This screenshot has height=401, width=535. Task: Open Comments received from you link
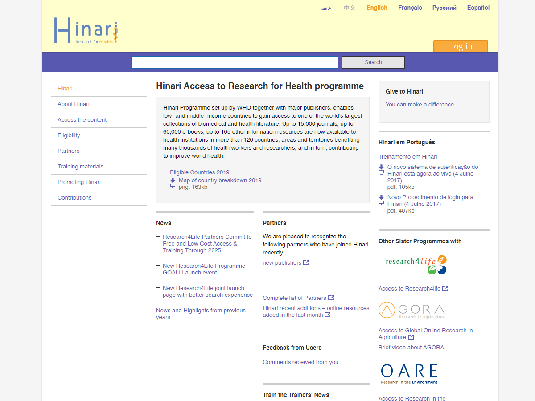303,362
